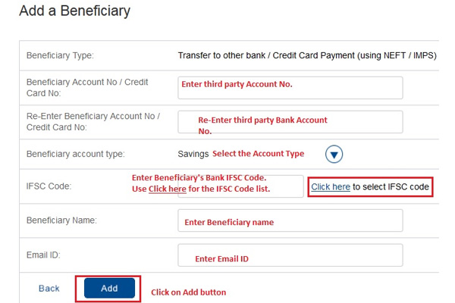
Task: Select the Savings account type value
Action: tap(193, 154)
